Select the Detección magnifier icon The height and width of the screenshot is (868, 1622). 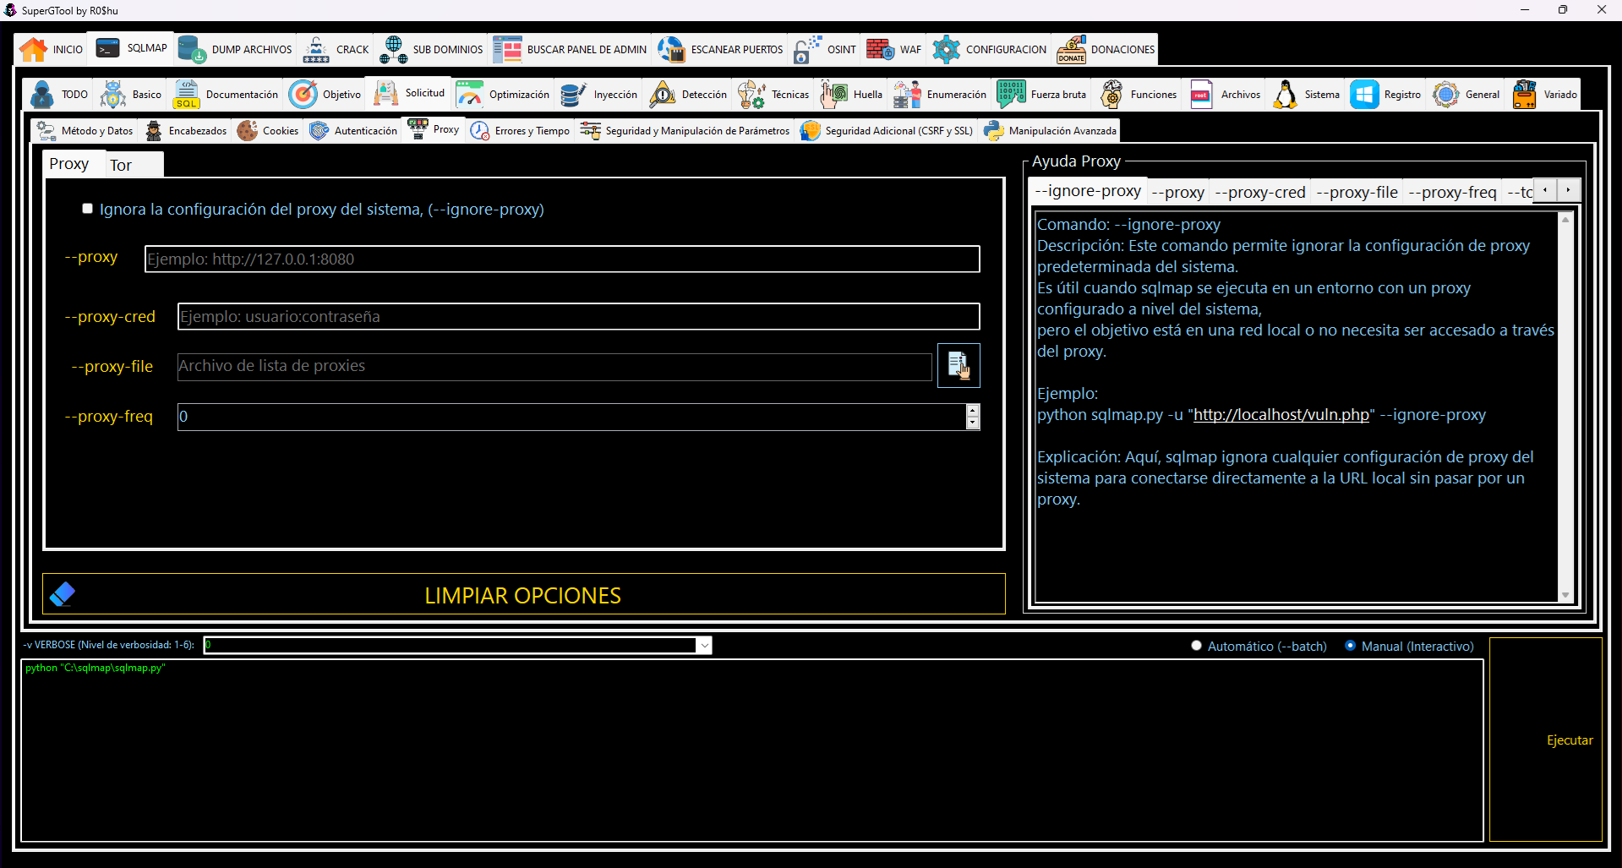click(x=662, y=95)
